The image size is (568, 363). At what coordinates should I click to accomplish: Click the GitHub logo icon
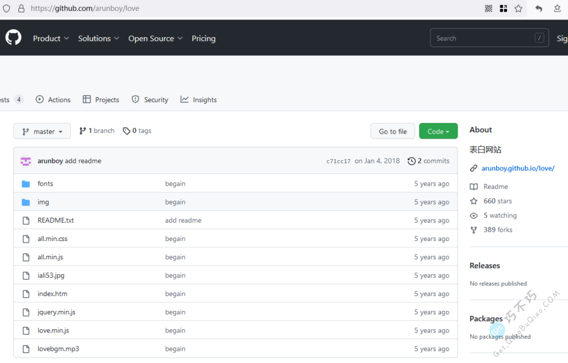point(13,38)
